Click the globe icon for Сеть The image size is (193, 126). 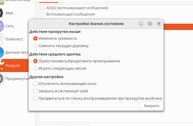coord(1,26)
